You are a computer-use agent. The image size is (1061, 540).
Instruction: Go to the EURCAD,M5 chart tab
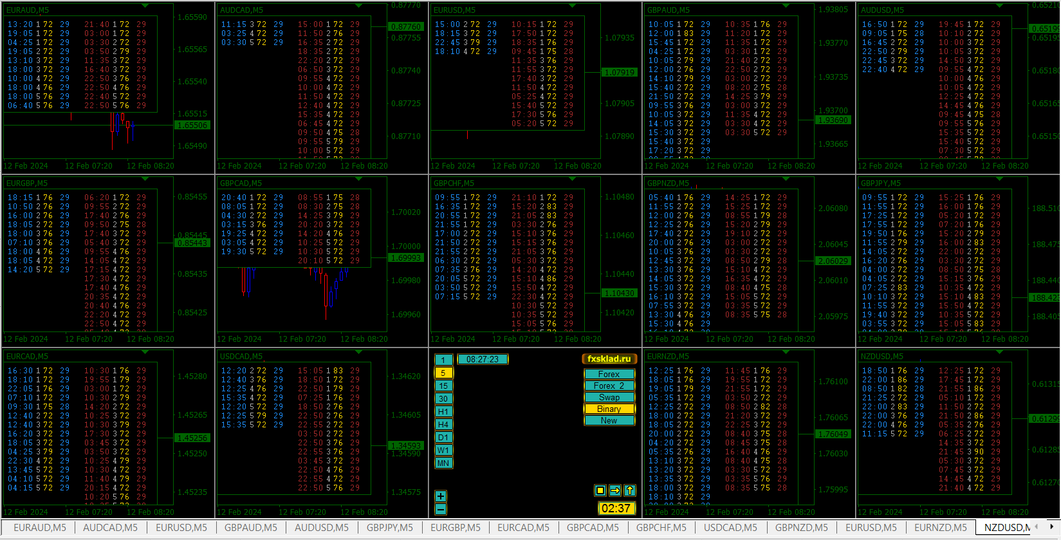tap(524, 528)
